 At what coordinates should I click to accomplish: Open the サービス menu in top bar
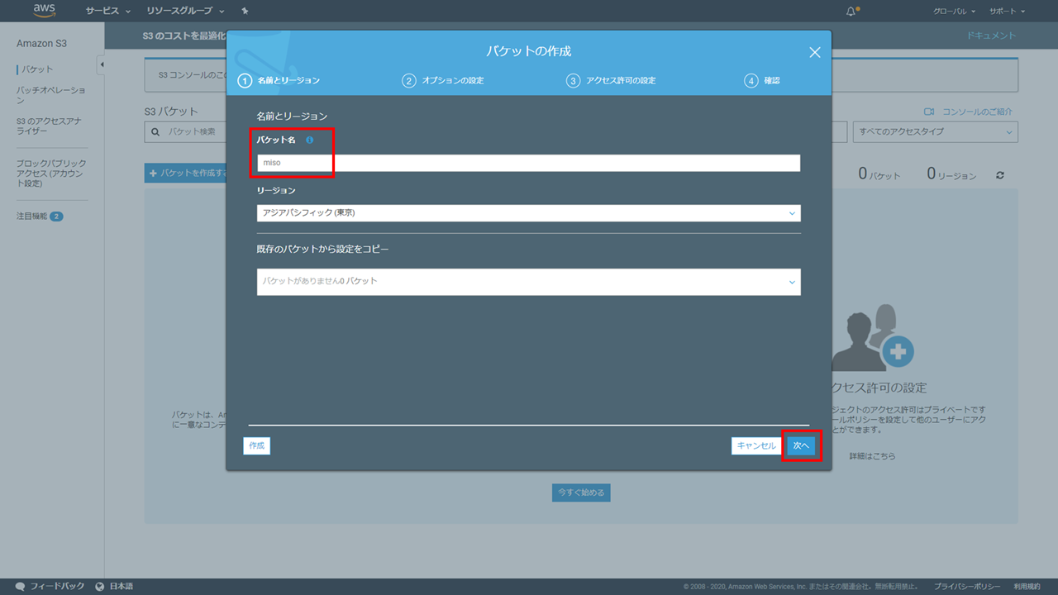click(108, 12)
